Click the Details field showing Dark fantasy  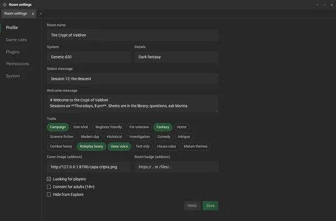(176, 57)
